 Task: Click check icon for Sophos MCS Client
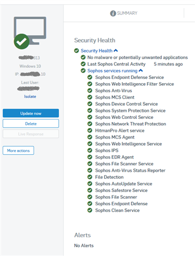coord(90,97)
